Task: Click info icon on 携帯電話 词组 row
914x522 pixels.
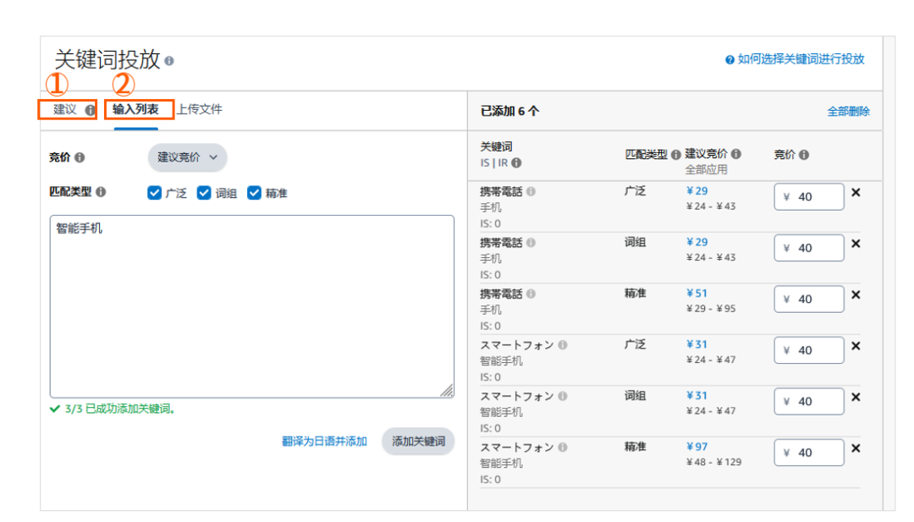Action: point(531,242)
